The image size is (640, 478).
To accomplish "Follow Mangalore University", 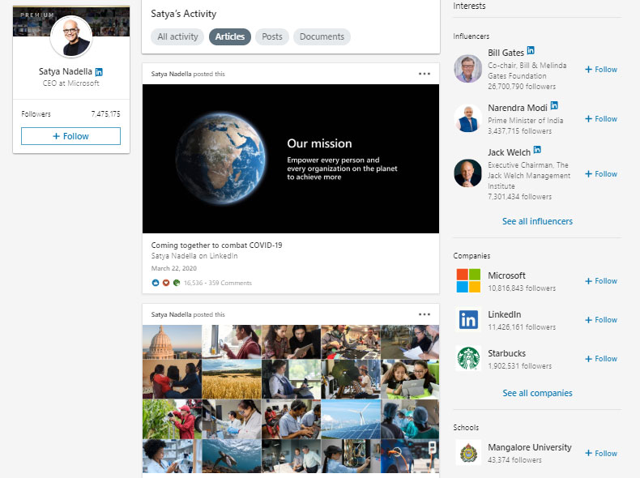I will 601,453.
